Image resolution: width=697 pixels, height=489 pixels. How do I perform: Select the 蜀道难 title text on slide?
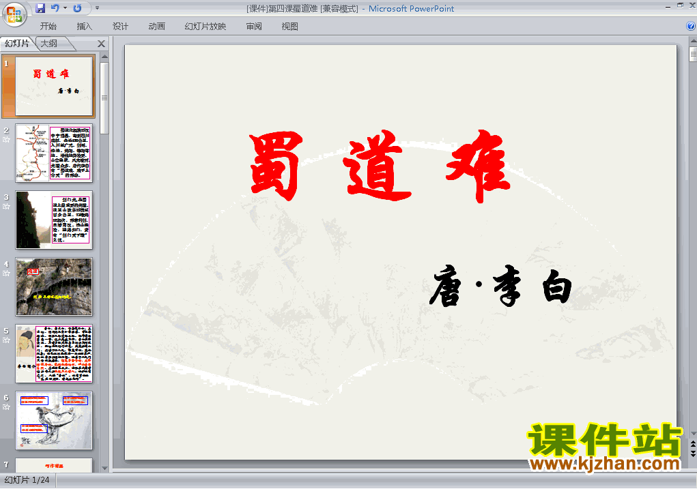pyautogui.click(x=379, y=166)
